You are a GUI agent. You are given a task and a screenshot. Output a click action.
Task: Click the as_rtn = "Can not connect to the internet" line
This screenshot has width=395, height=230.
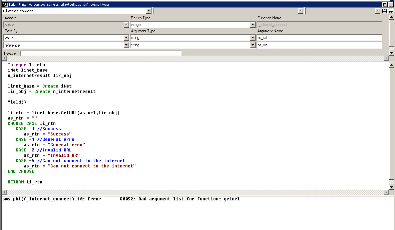pyautogui.click(x=80, y=166)
